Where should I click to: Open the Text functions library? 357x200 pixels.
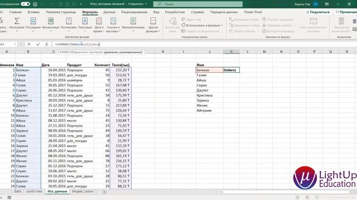(x=85, y=21)
